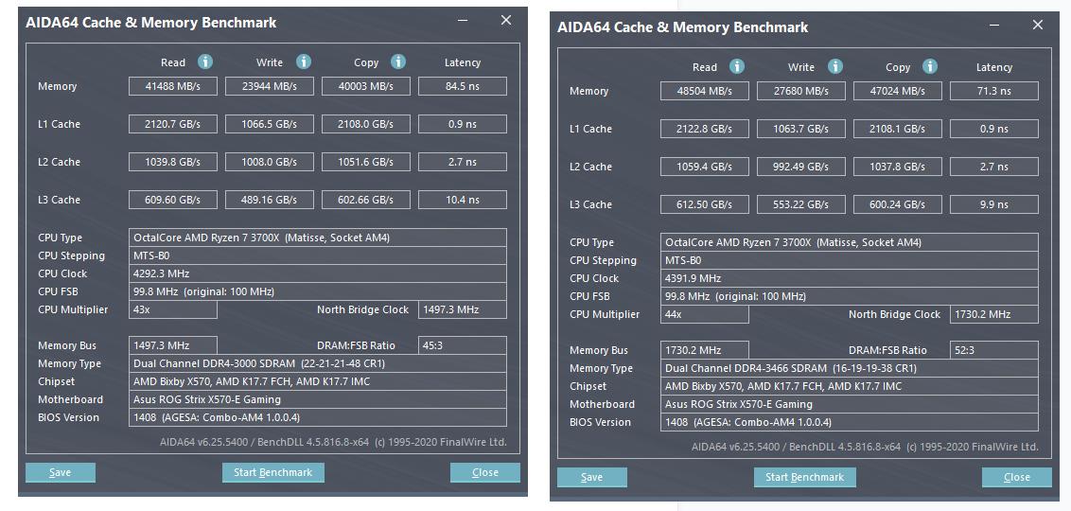
Task: Click L1 Cache read 2122.8 GB/s
Action: 705,129
